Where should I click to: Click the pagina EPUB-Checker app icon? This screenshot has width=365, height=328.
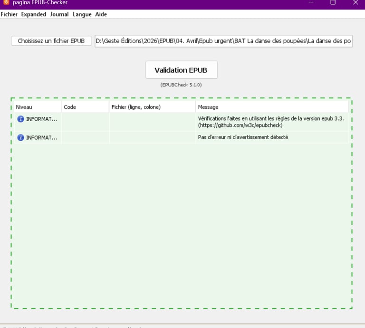pos(6,2)
